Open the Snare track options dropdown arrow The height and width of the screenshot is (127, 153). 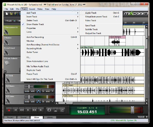coord(53,91)
